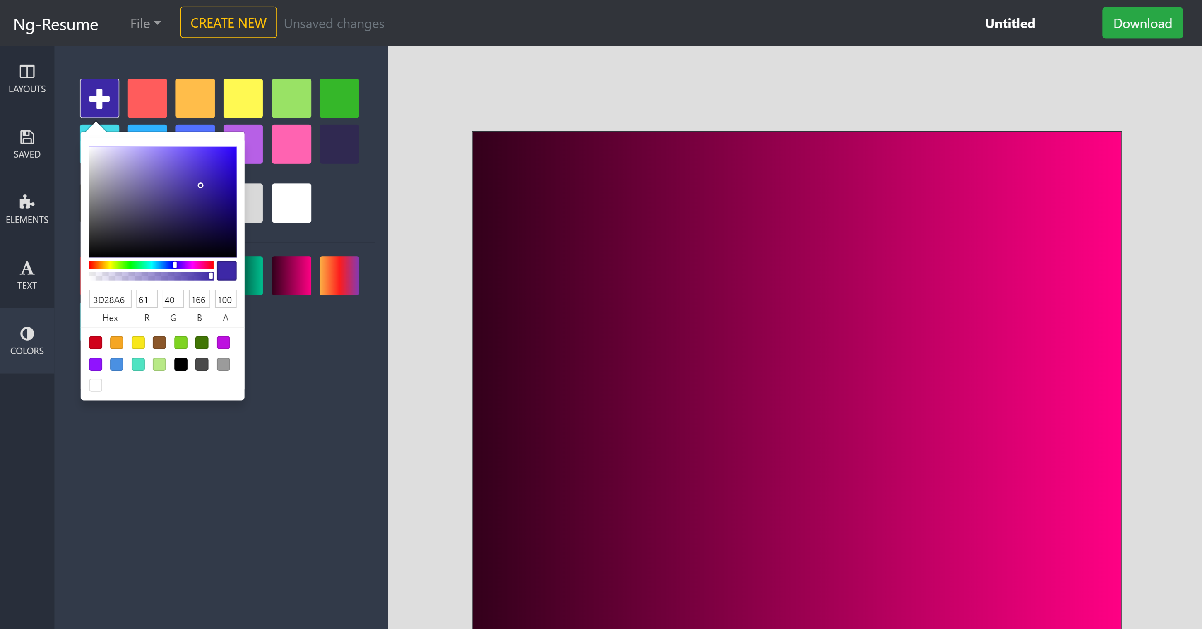Click the Hex color input field
This screenshot has height=629, width=1202.
click(110, 300)
